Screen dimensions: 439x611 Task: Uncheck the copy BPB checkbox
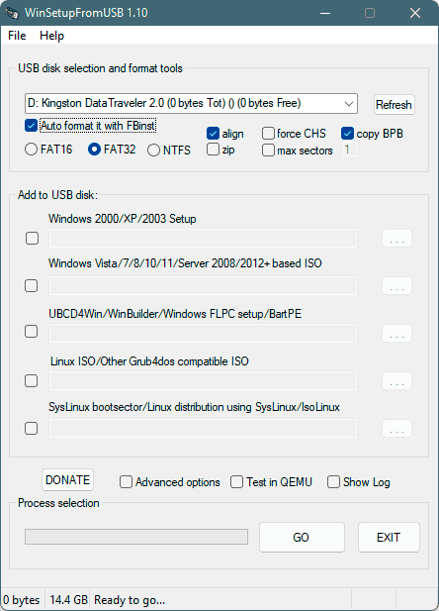pyautogui.click(x=347, y=134)
